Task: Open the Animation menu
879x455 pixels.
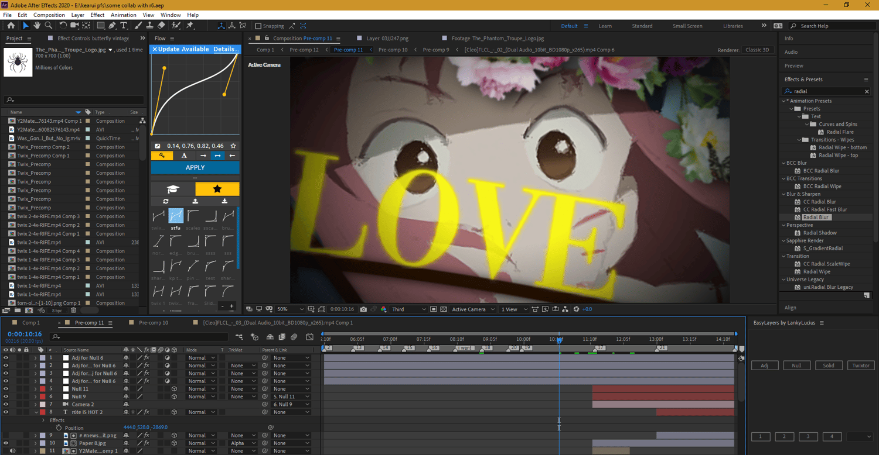Action: (x=123, y=15)
